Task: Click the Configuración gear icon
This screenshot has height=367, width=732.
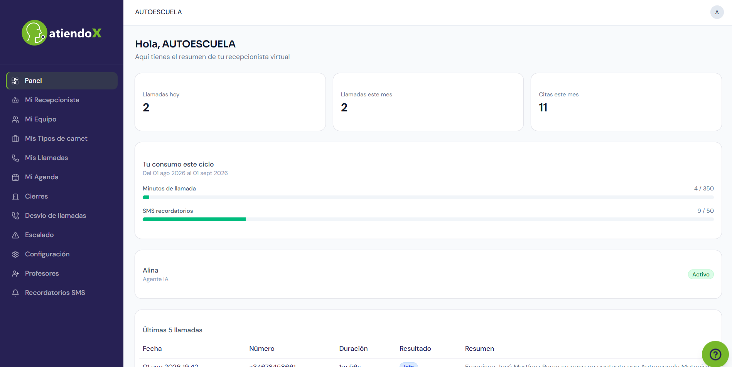Action: point(15,254)
